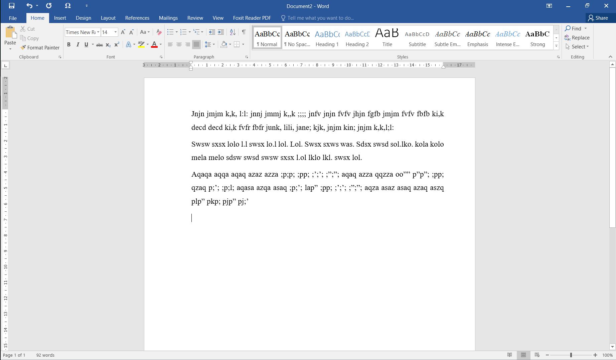Toggle Show/Hide paragraph marks
The image size is (616, 360).
point(244,32)
